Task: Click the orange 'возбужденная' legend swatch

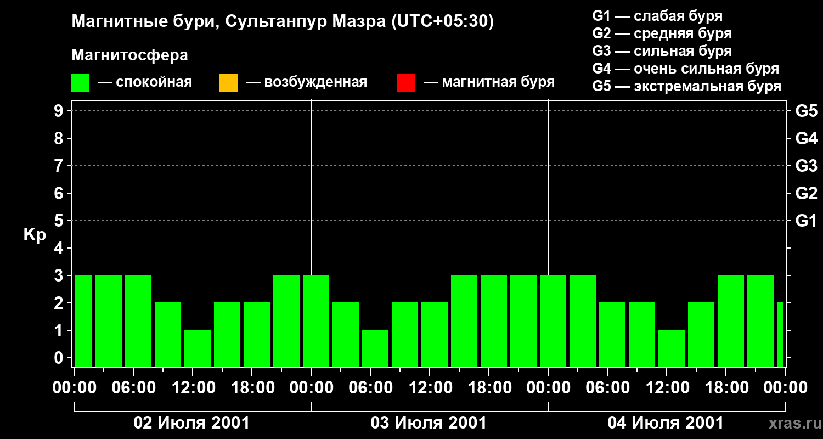Action: pos(228,83)
